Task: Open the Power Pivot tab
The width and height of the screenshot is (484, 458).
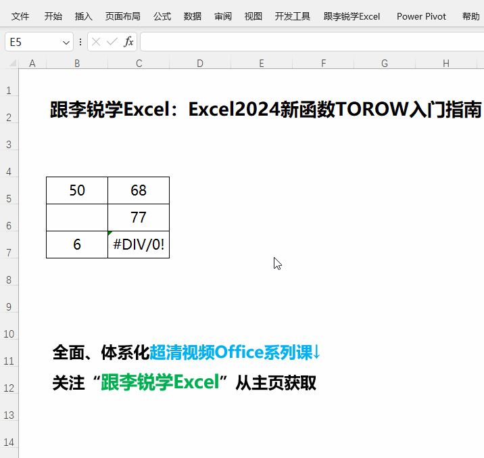Action: tap(421, 16)
